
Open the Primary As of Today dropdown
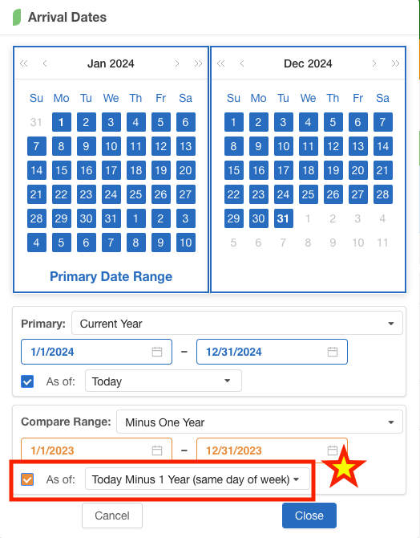tap(164, 381)
